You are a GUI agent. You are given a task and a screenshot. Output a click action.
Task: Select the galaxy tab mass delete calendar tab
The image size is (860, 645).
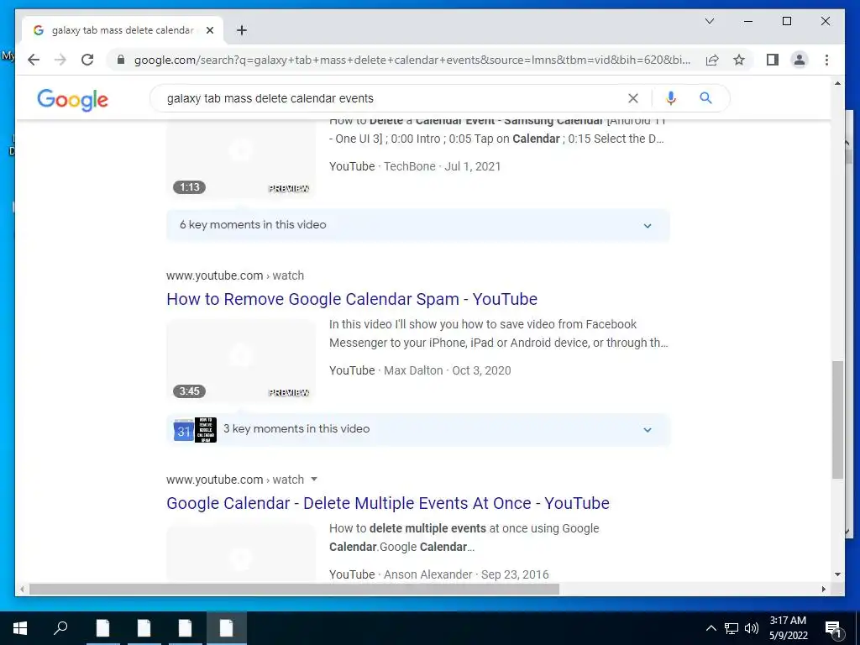pos(123,30)
